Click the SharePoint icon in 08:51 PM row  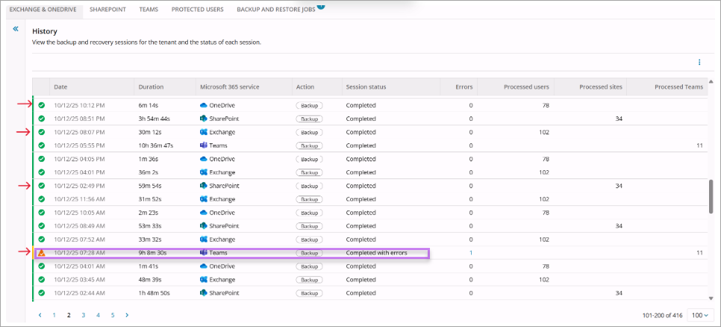tap(203, 119)
